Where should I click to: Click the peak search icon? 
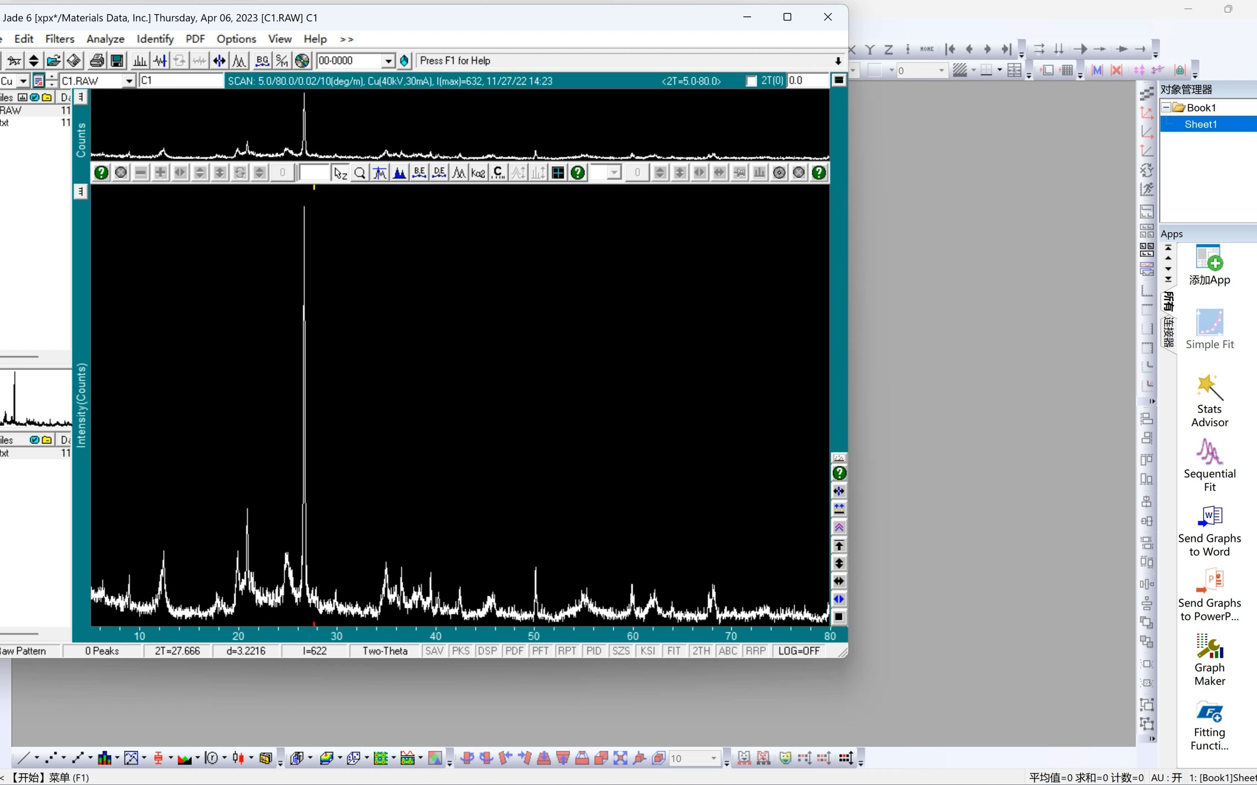140,61
